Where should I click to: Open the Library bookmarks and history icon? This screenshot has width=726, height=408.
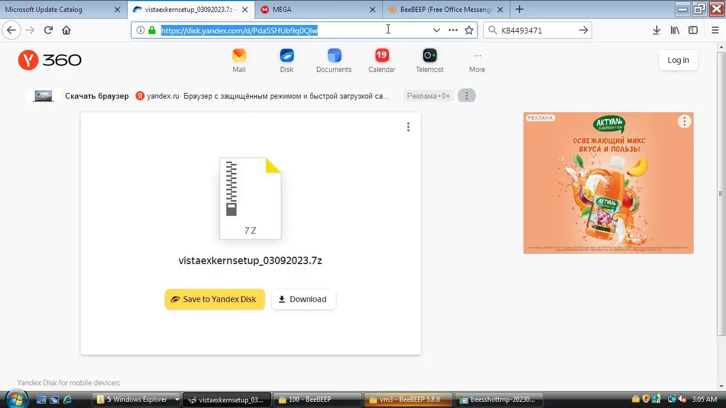pos(675,31)
